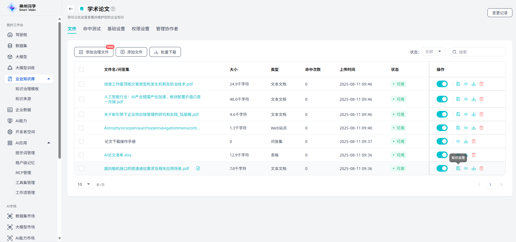Download 关于新形势下企业供应链 pdf file
Viewport: 516px width, 242px height.
click(x=474, y=114)
